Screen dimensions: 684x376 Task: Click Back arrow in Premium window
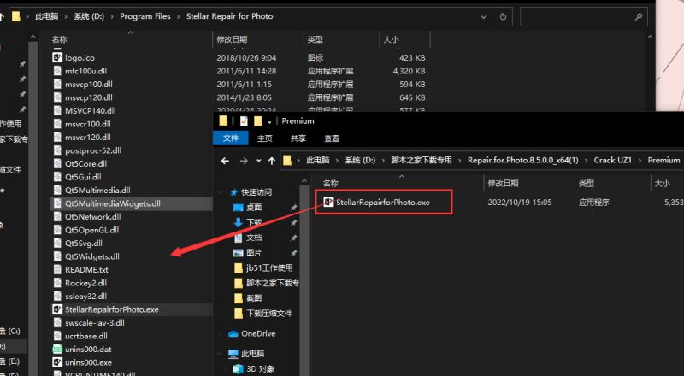[225, 161]
